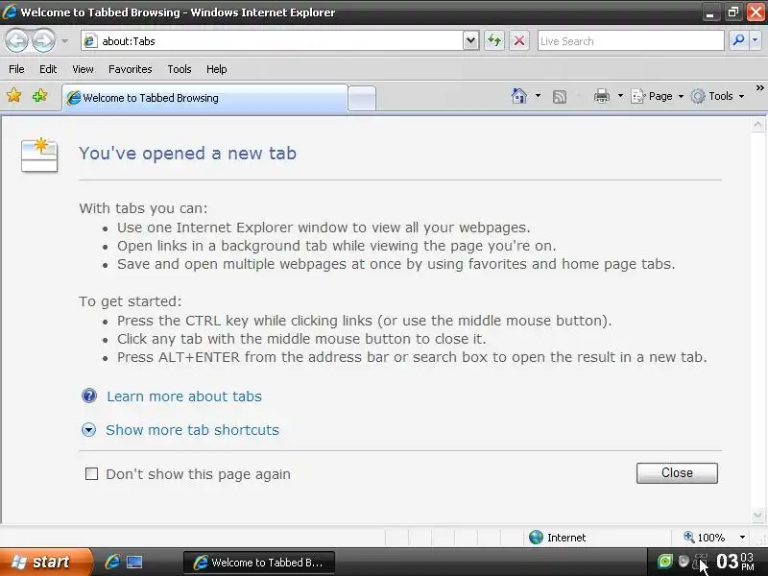The width and height of the screenshot is (768, 576).
Task: Restore down the Internet Explorer window
Action: [733, 12]
